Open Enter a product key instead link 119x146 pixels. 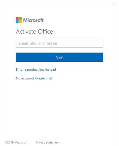click(x=36, y=70)
